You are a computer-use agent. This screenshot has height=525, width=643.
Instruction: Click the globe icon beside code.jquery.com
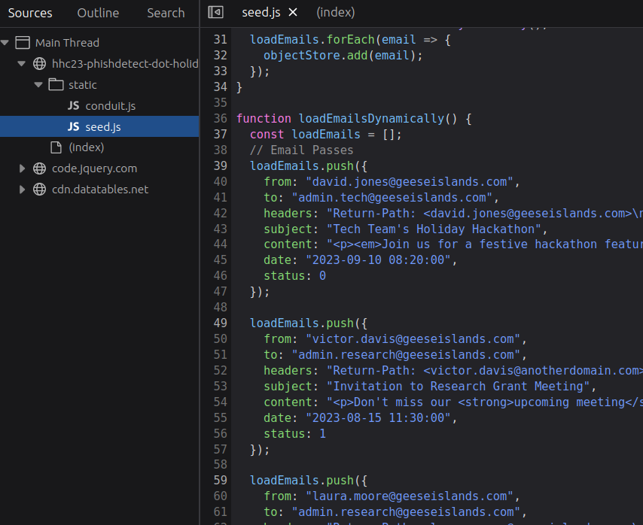pyautogui.click(x=40, y=168)
